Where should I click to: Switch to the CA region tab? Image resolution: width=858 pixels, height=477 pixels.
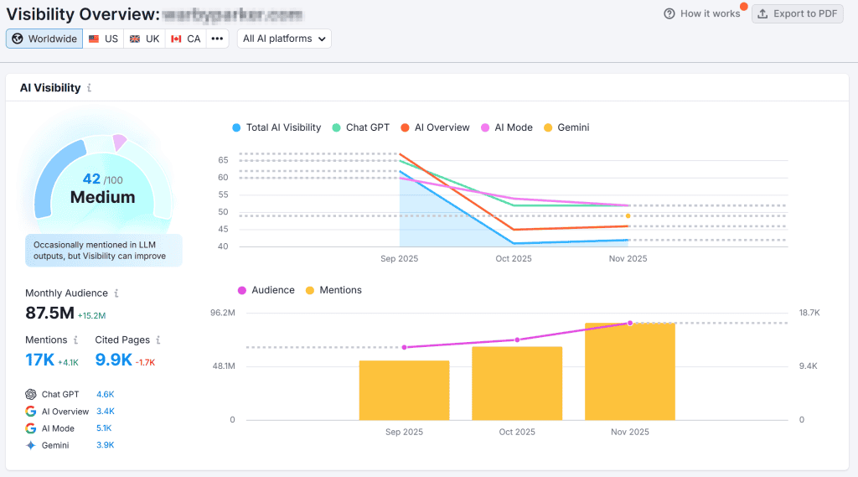click(185, 39)
